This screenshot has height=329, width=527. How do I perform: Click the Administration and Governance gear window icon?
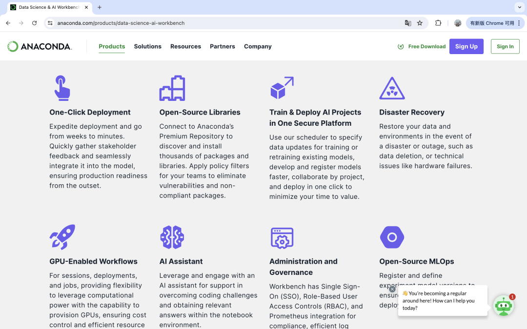282,238
